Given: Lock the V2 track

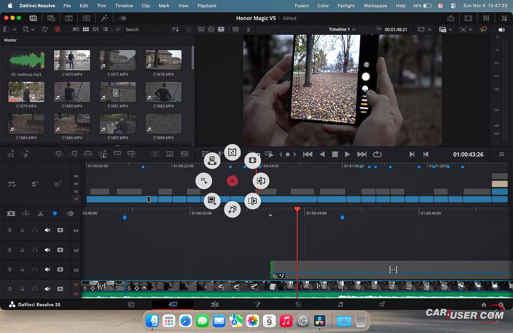Looking at the screenshot, I should coord(22,270).
